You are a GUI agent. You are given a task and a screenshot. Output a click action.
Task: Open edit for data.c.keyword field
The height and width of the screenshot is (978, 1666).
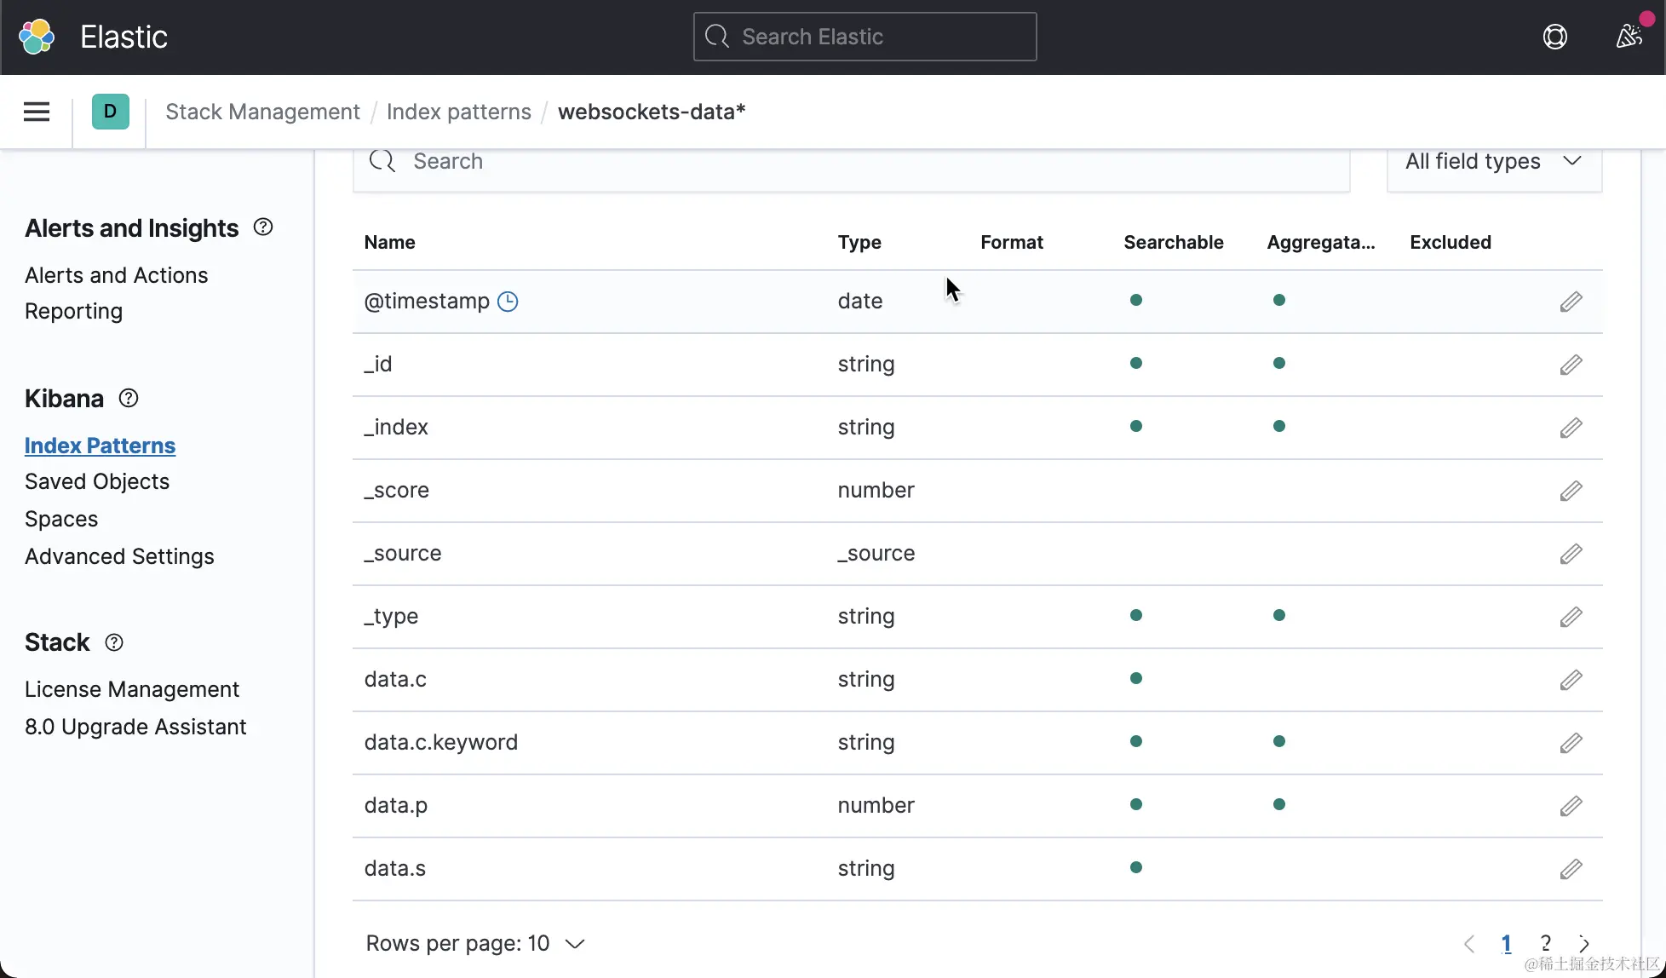(x=1571, y=743)
